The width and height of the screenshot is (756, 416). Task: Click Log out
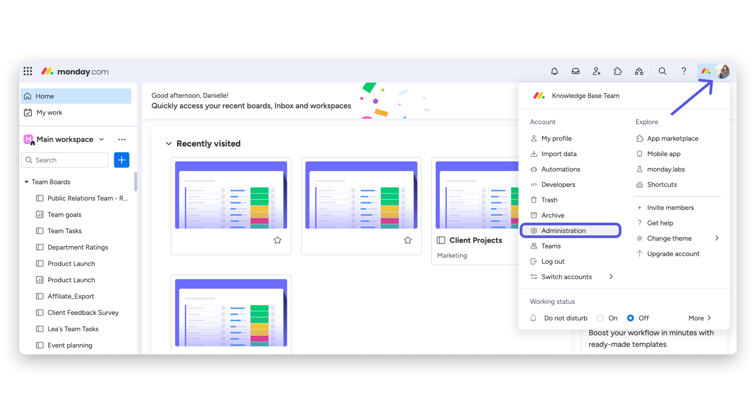point(552,261)
